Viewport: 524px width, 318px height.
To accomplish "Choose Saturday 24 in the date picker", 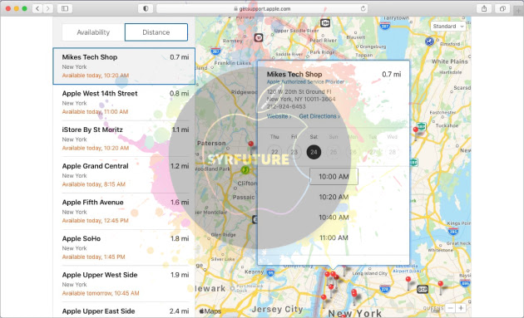I will 314,152.
